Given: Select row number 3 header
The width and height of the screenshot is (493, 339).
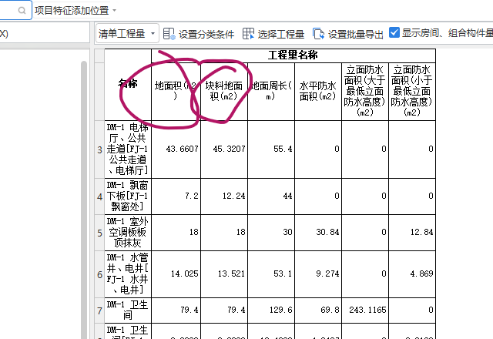Looking at the screenshot, I should 99,149.
